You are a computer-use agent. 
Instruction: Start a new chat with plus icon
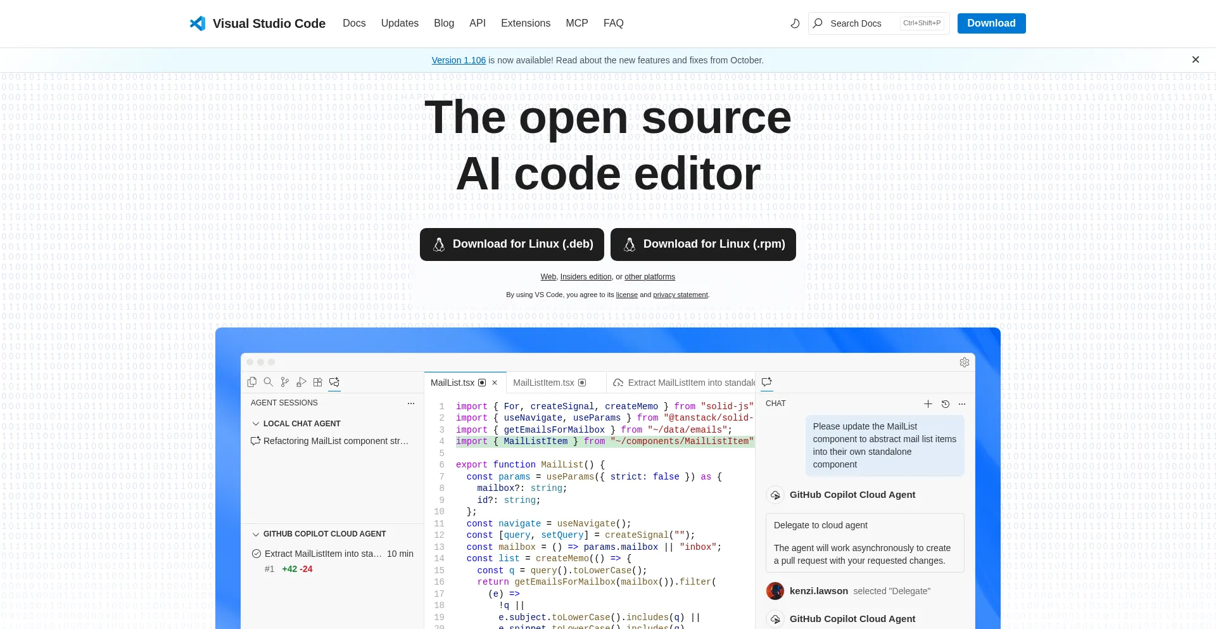pyautogui.click(x=928, y=403)
